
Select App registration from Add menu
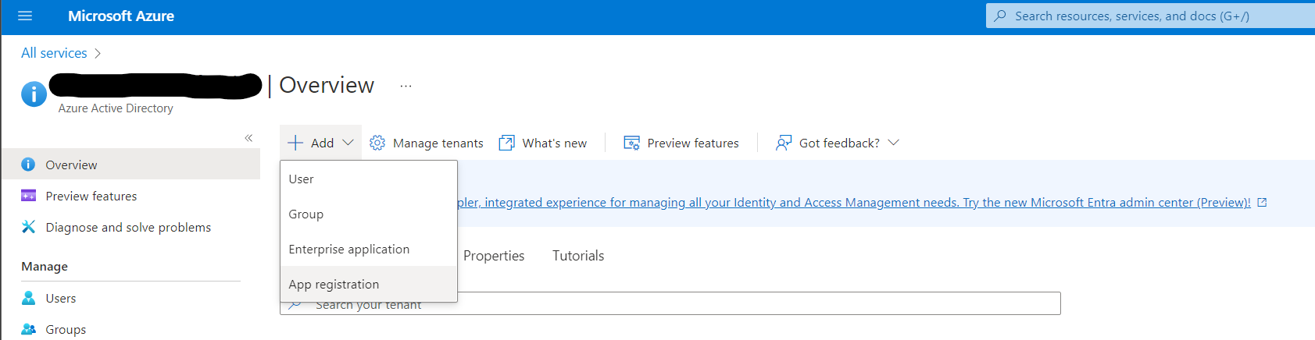pyautogui.click(x=334, y=284)
